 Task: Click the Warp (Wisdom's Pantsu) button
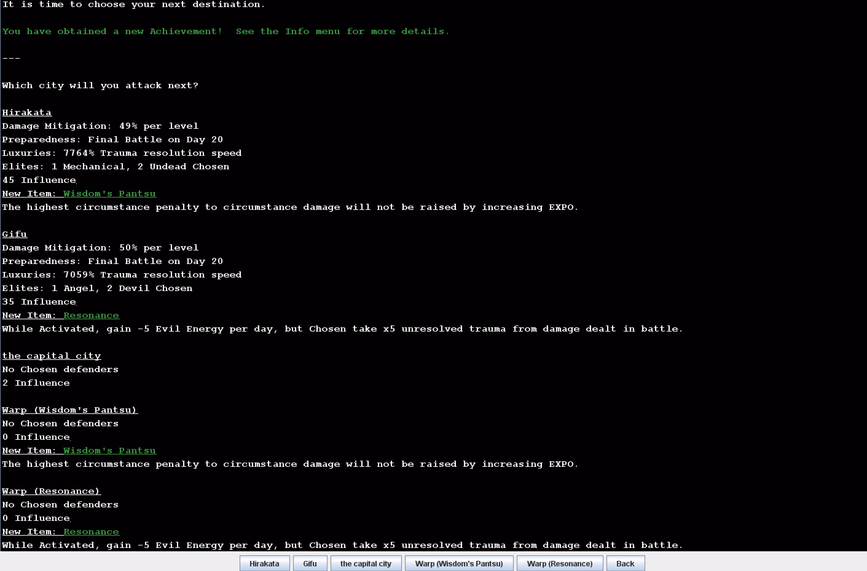[459, 563]
